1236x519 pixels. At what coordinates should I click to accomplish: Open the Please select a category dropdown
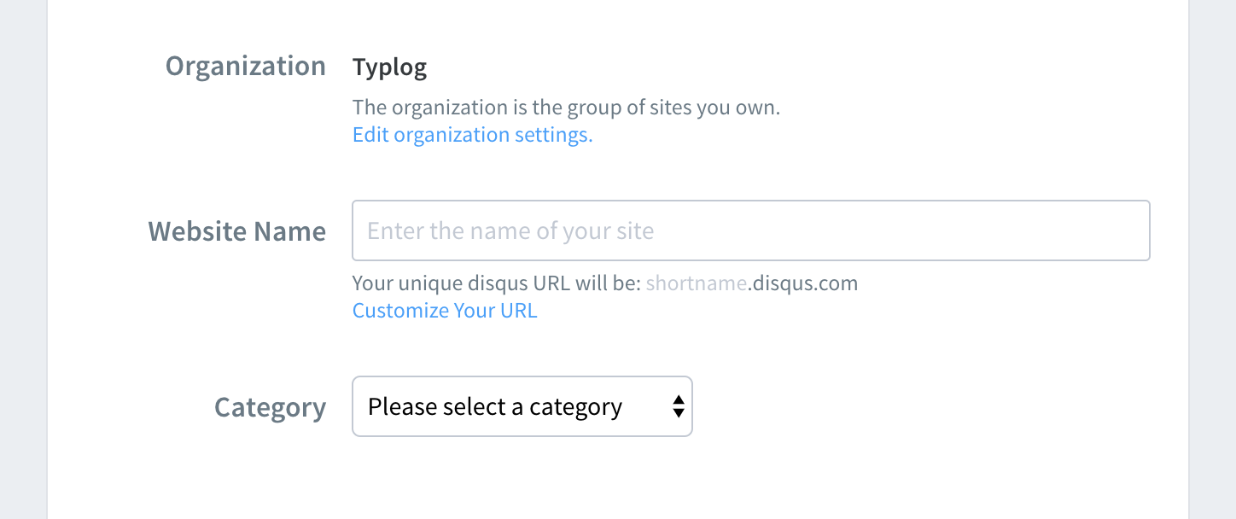522,406
